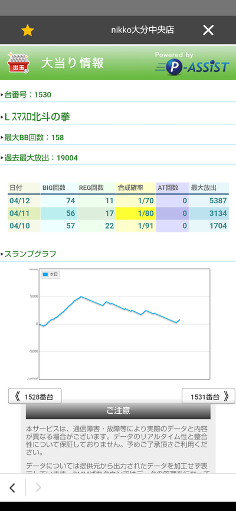Select the スランプグラフ section heading
Image resolution: width=236 pixels, height=511 pixels.
pos(29,254)
